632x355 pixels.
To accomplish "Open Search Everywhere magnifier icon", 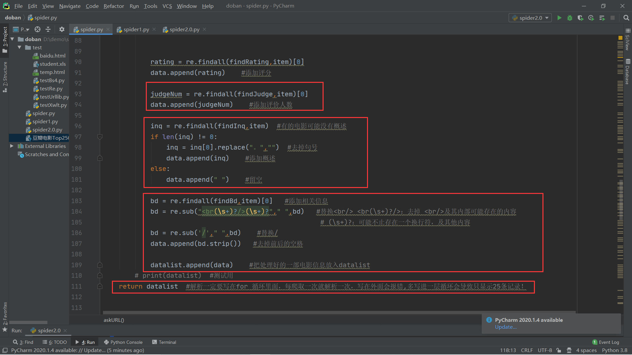I will pyautogui.click(x=626, y=18).
